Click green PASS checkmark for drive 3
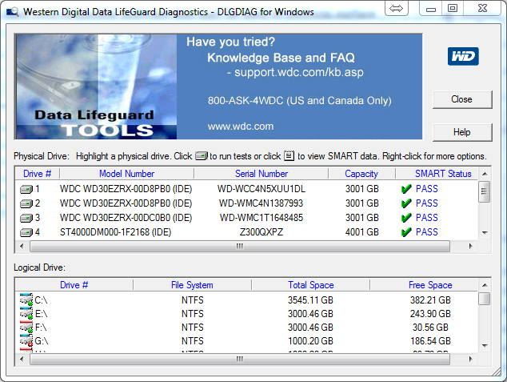Image resolution: width=507 pixels, height=382 pixels. pos(406,218)
